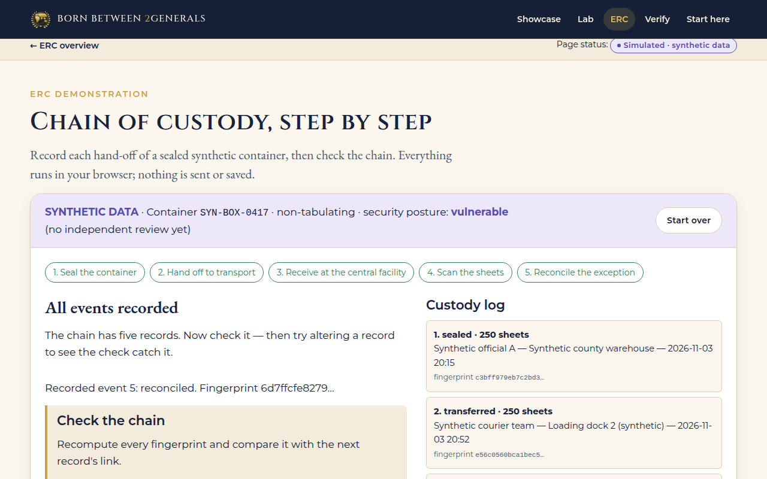Click the '2. transferred · 250 sheets' log entry
This screenshot has height=479, width=767.
[574, 433]
